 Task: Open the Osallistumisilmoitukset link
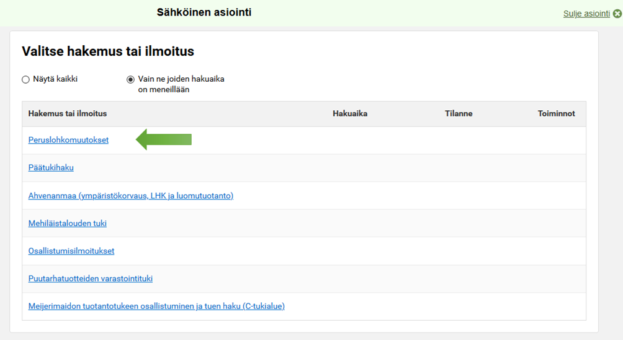(x=71, y=251)
